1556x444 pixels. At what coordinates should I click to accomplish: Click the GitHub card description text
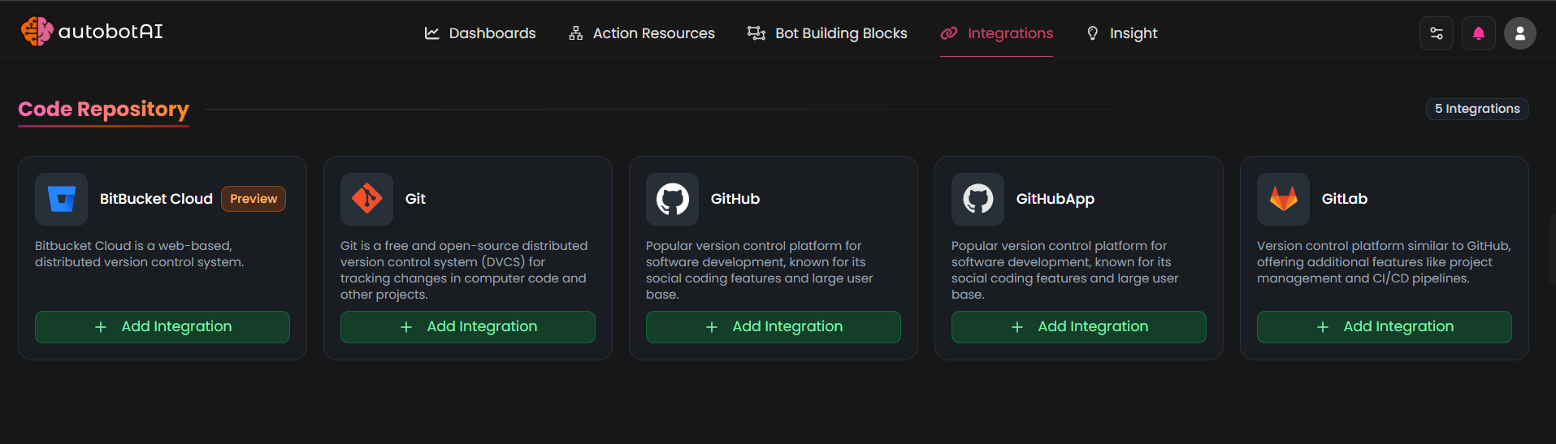tap(760, 270)
